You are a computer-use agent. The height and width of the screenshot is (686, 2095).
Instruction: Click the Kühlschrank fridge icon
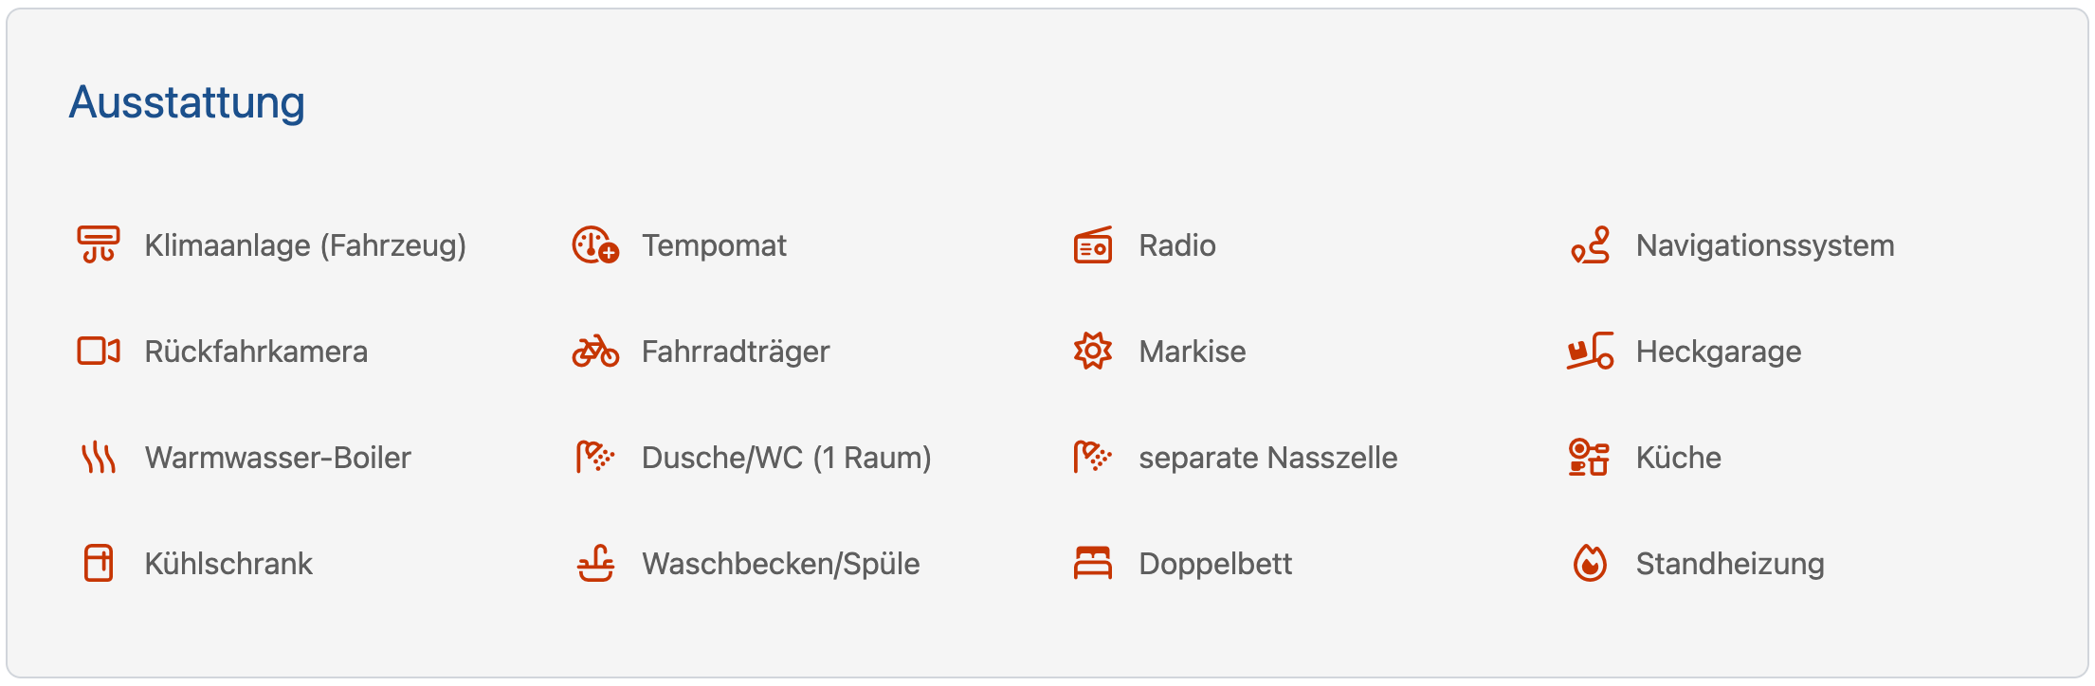pos(99,564)
